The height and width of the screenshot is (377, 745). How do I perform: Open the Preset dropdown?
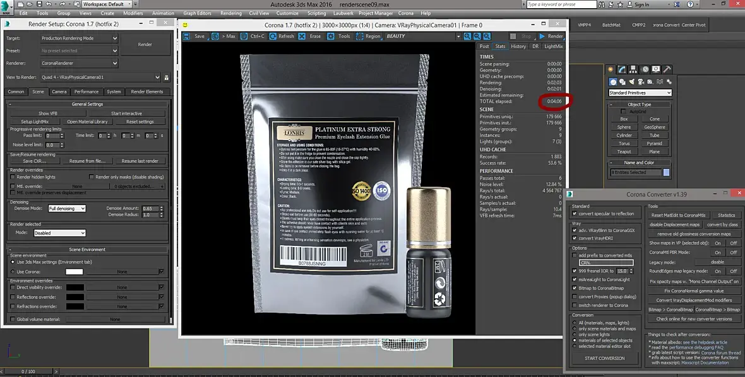tap(78, 50)
